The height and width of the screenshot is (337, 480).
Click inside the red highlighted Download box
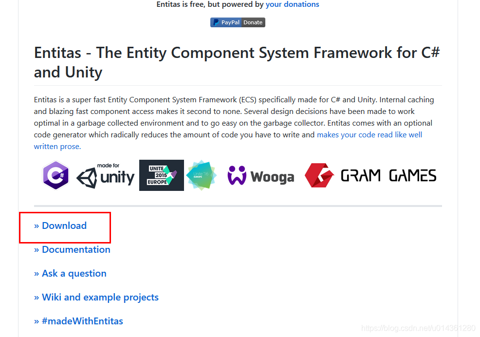(x=65, y=227)
